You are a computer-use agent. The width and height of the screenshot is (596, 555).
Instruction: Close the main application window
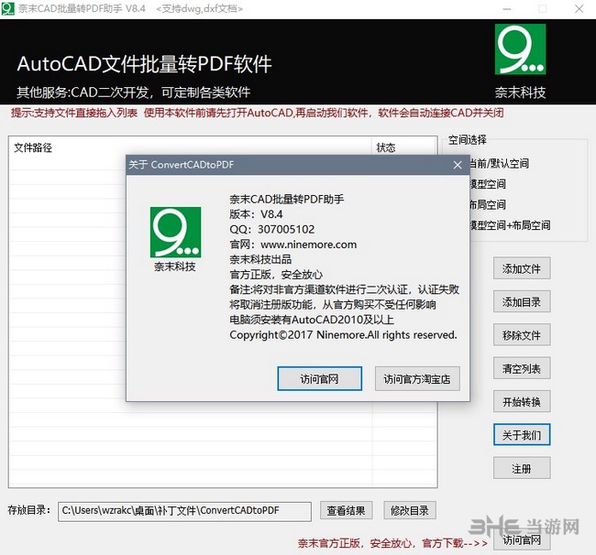click(579, 9)
